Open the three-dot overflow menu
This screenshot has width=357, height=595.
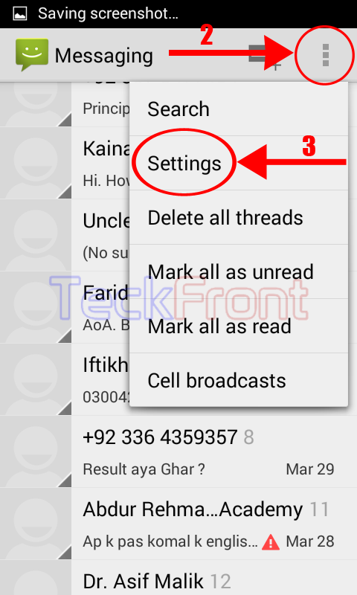[325, 55]
